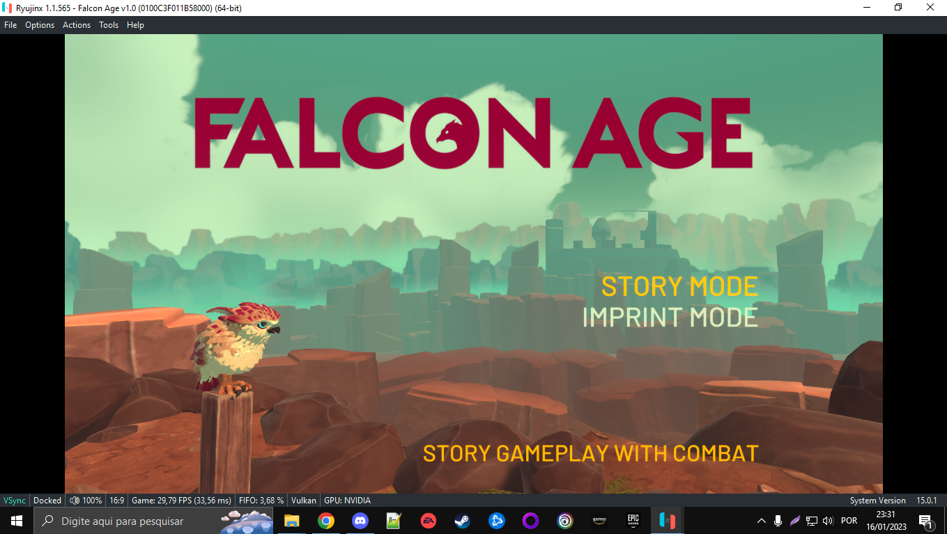Click the FALCON AGE title logo
Image resolution: width=947 pixels, height=534 pixels.
(473, 132)
